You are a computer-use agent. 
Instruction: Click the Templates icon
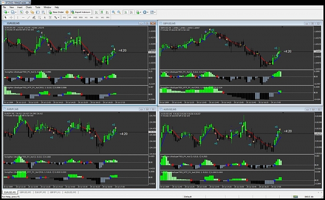[x=152, y=12]
